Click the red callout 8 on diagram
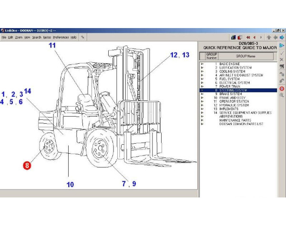This screenshot has height=226, width=286. 27,165
